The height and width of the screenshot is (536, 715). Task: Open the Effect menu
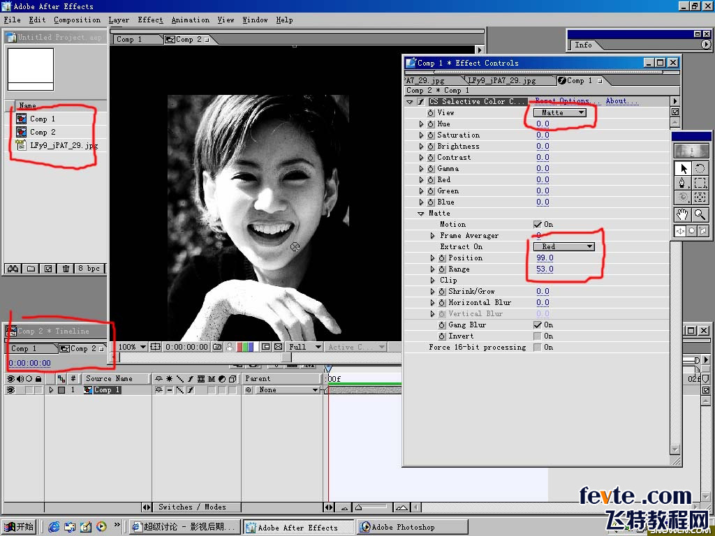(150, 20)
